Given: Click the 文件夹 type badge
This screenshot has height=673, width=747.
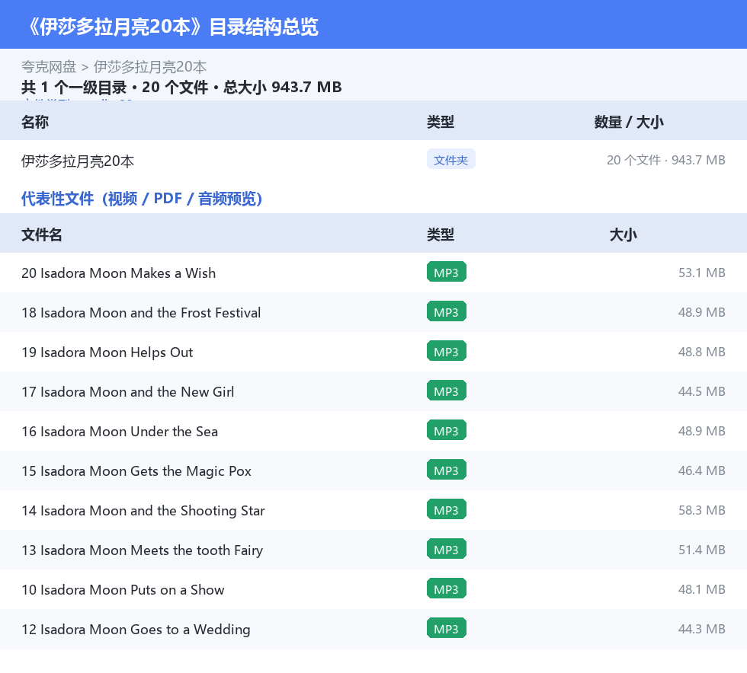Looking at the screenshot, I should (x=450, y=160).
